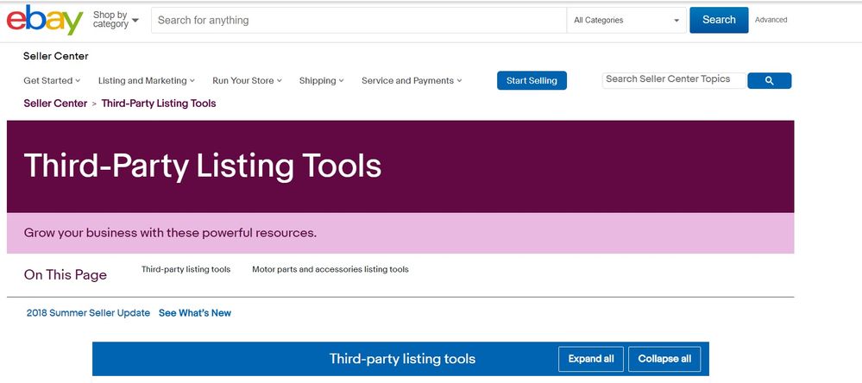Open the See What's New link

coord(195,313)
